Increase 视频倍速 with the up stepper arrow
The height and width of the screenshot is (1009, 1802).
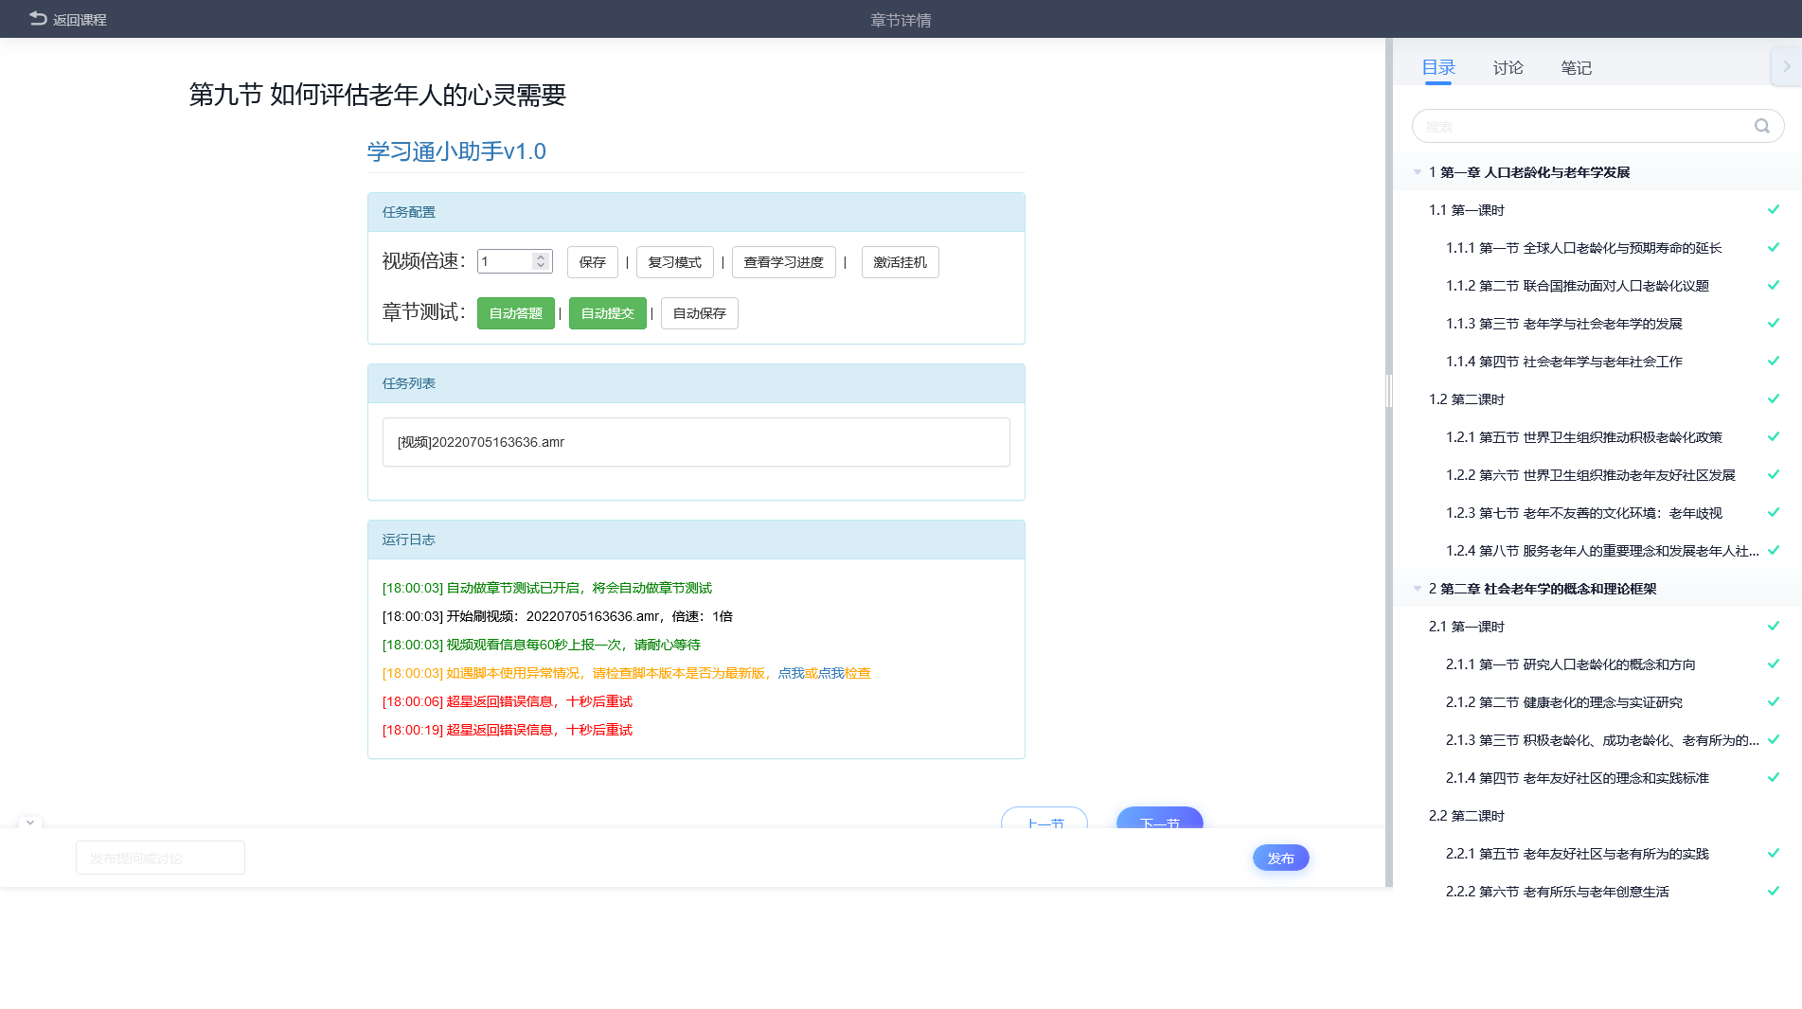click(x=541, y=256)
